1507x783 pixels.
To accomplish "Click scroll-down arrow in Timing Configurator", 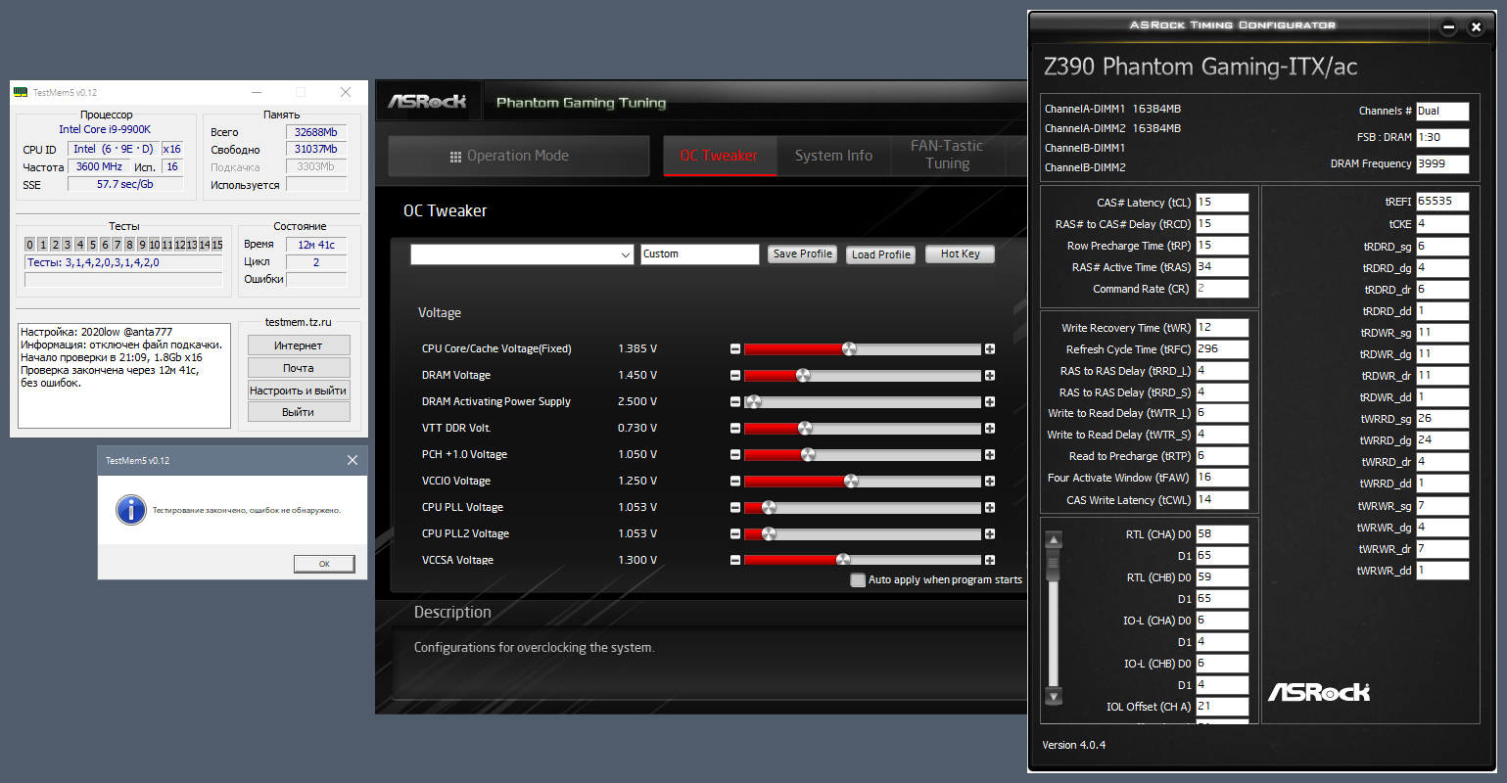I will coord(1054,696).
